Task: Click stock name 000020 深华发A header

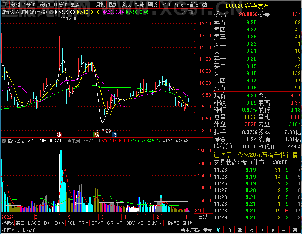Action: point(247,6)
